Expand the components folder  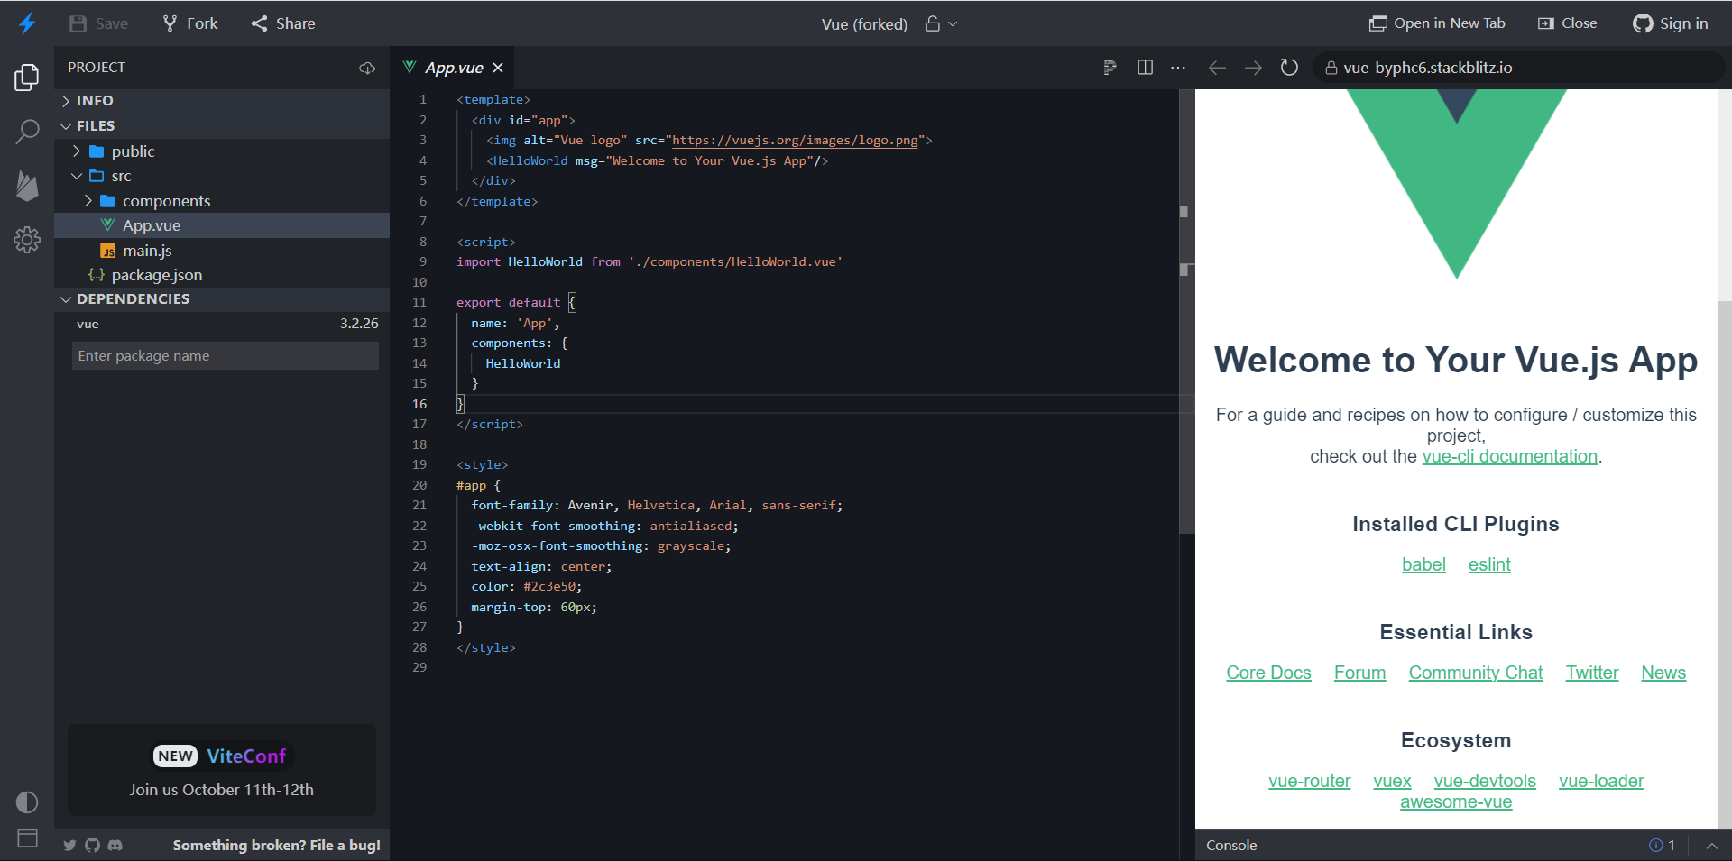click(222, 201)
